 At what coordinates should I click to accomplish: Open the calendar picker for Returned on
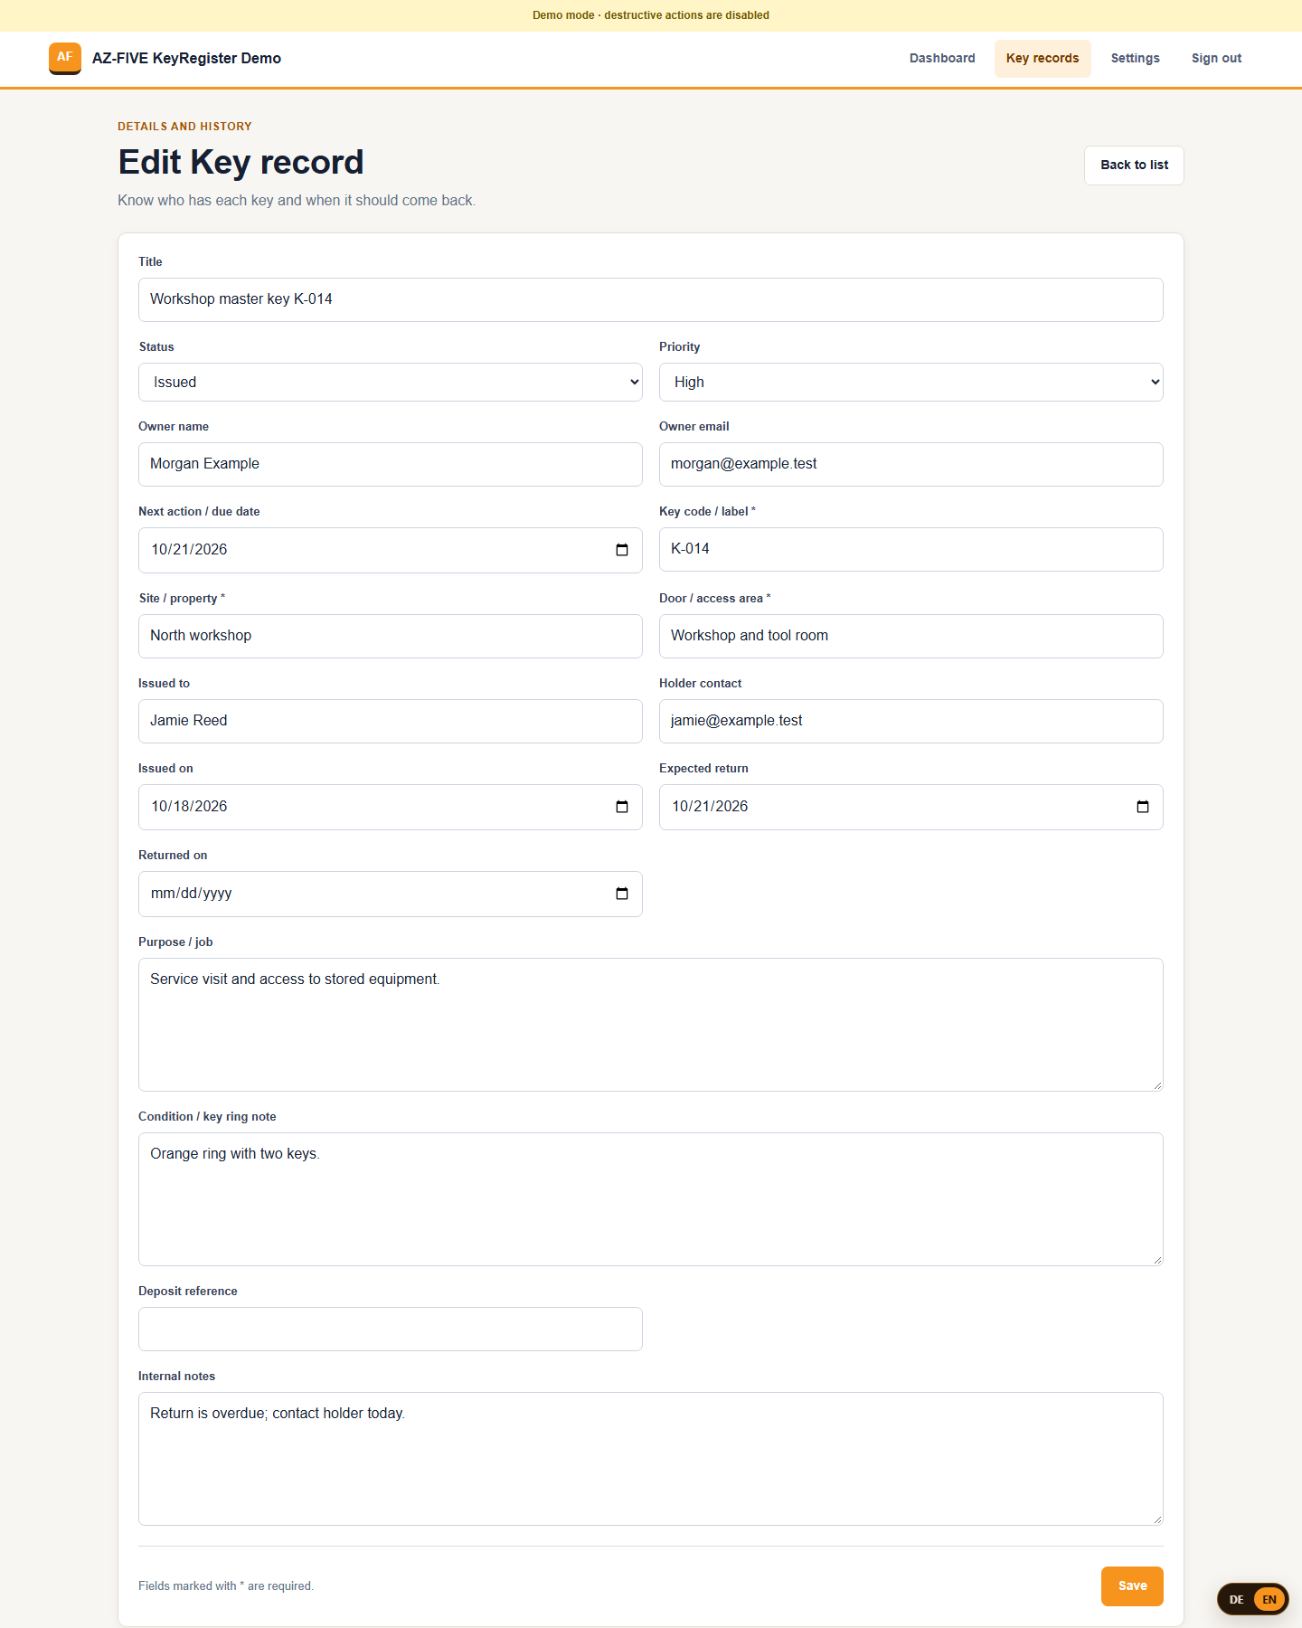622,894
